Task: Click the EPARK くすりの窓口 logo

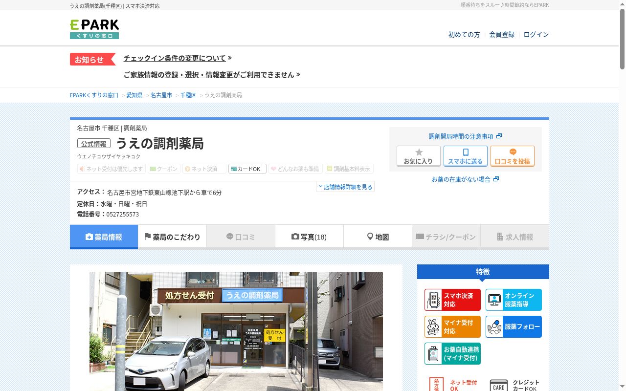Action: pos(94,29)
